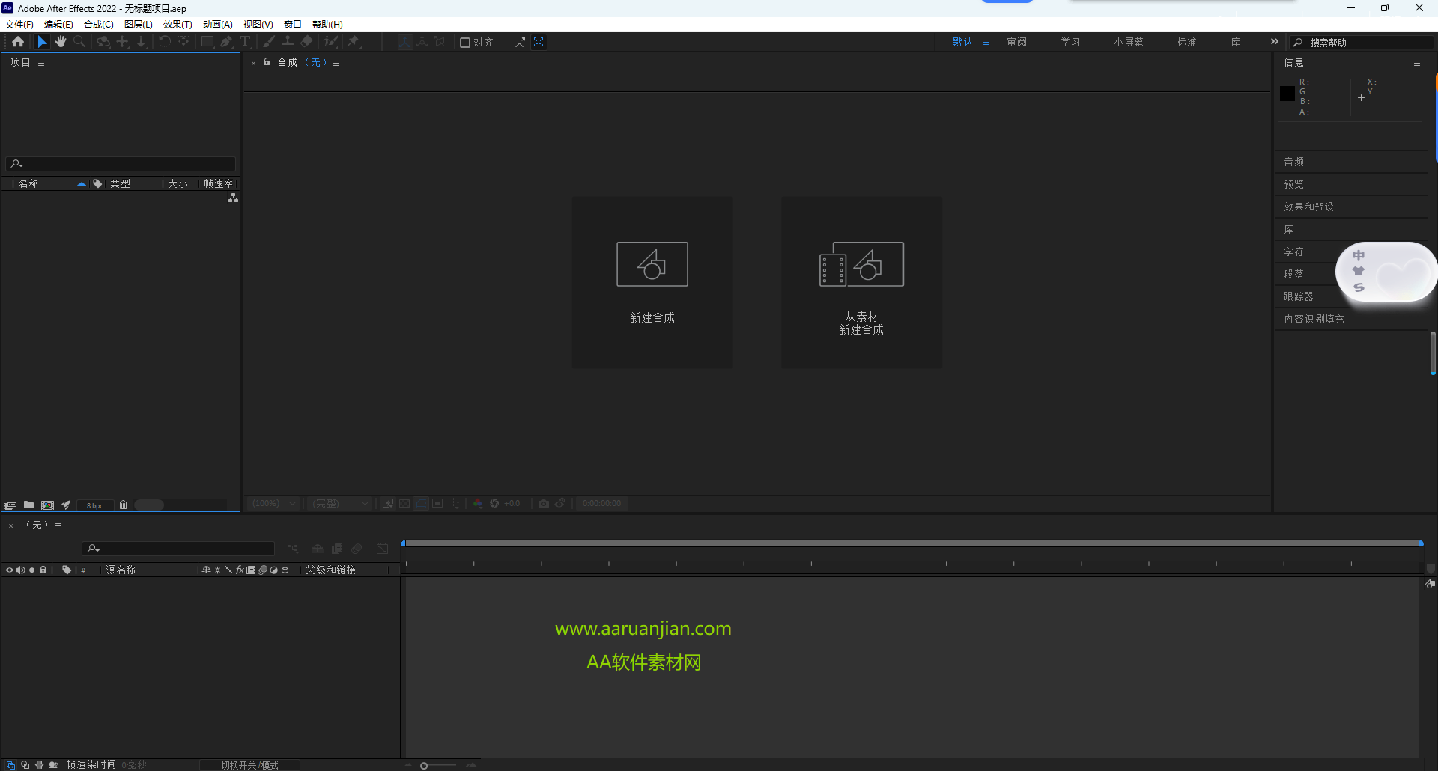Select the Clone Stamp tool
The height and width of the screenshot is (771, 1438).
[288, 42]
